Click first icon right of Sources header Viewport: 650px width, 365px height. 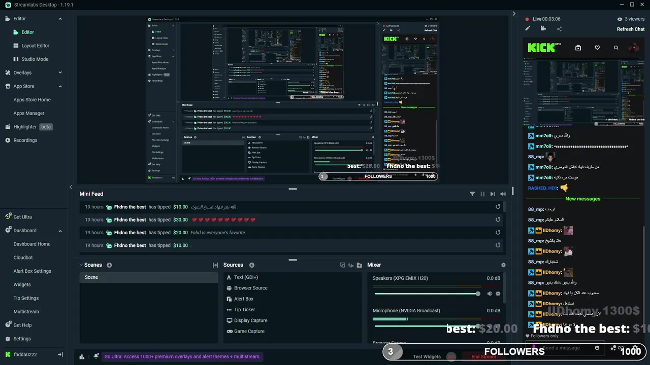click(342, 265)
